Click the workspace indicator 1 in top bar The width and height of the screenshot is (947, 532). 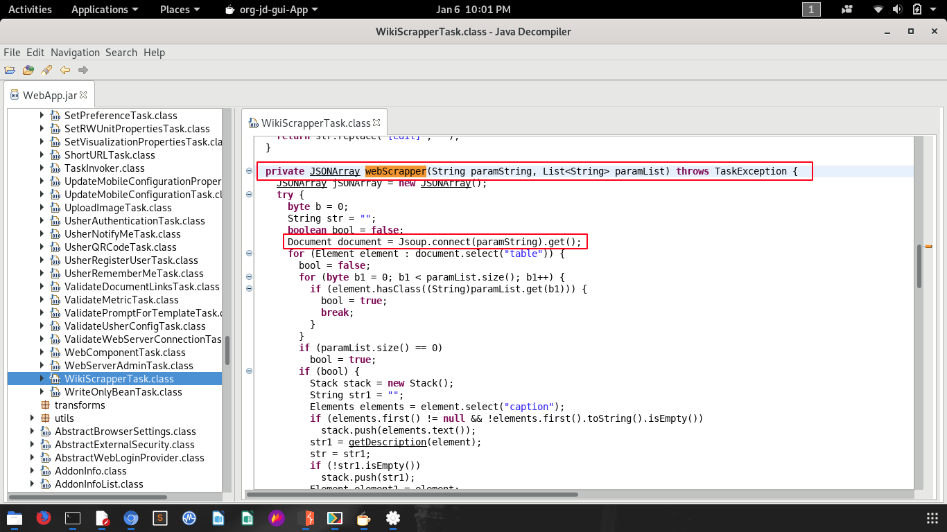click(x=811, y=10)
